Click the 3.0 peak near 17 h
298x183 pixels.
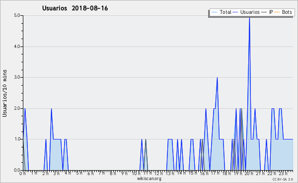pos(217,78)
